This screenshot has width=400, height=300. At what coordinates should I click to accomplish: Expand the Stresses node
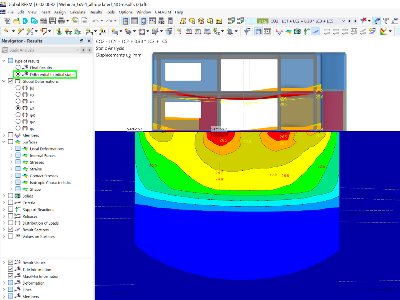[x=11, y=162]
